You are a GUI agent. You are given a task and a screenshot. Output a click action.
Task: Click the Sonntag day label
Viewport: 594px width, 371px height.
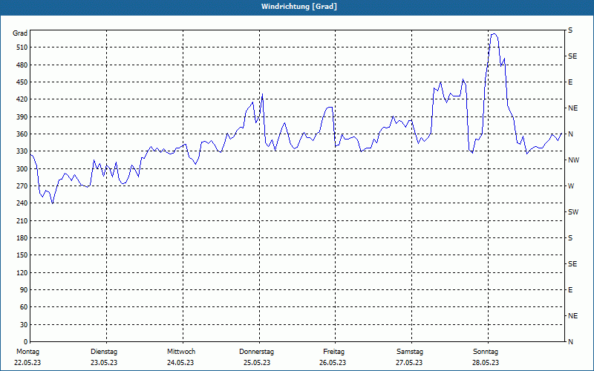coord(486,352)
